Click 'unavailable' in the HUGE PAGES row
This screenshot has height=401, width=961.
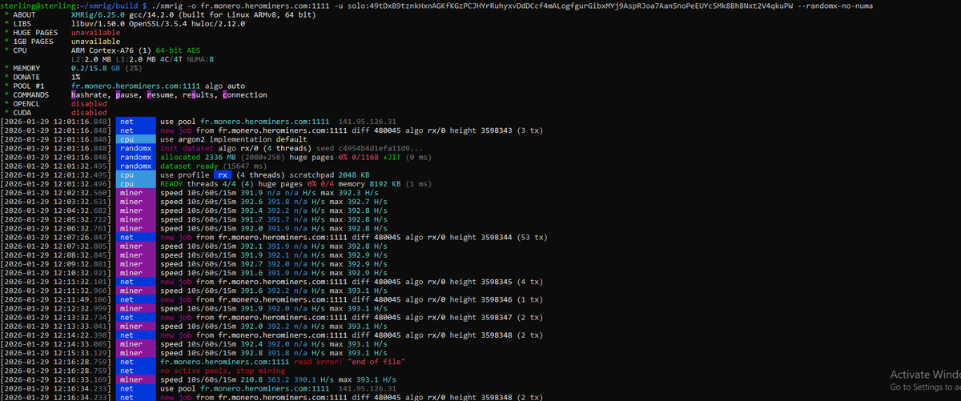point(96,32)
